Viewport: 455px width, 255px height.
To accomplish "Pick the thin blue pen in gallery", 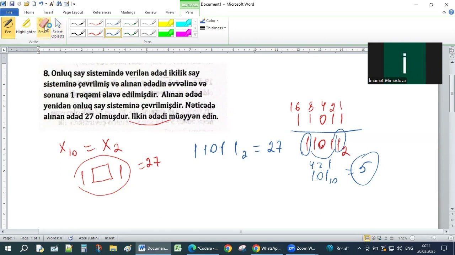I will click(x=113, y=23).
